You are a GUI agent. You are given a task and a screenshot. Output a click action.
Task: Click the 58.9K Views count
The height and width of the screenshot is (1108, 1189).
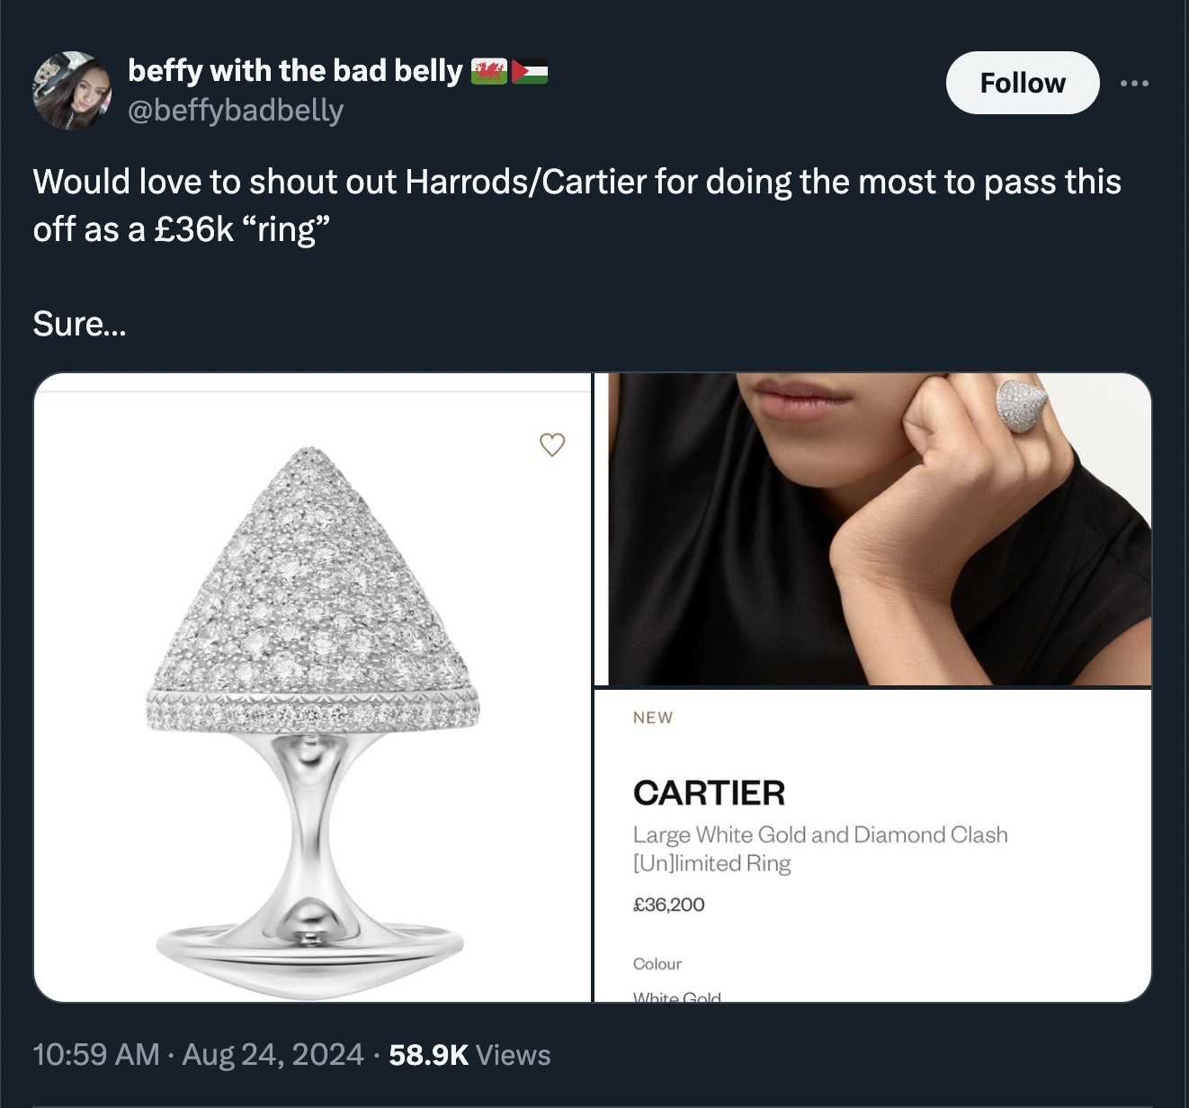[469, 1054]
